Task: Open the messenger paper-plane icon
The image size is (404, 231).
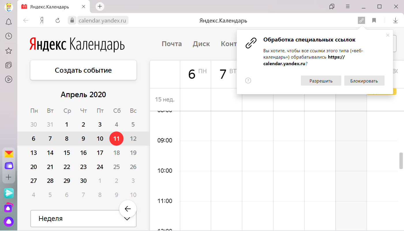Action: [9, 193]
